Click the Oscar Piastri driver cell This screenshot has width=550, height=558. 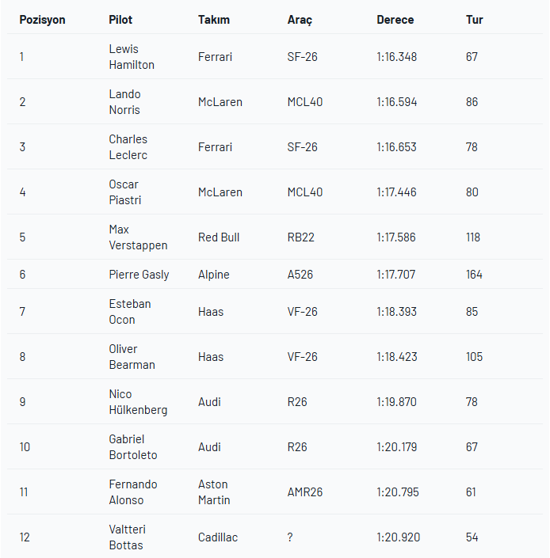(125, 192)
